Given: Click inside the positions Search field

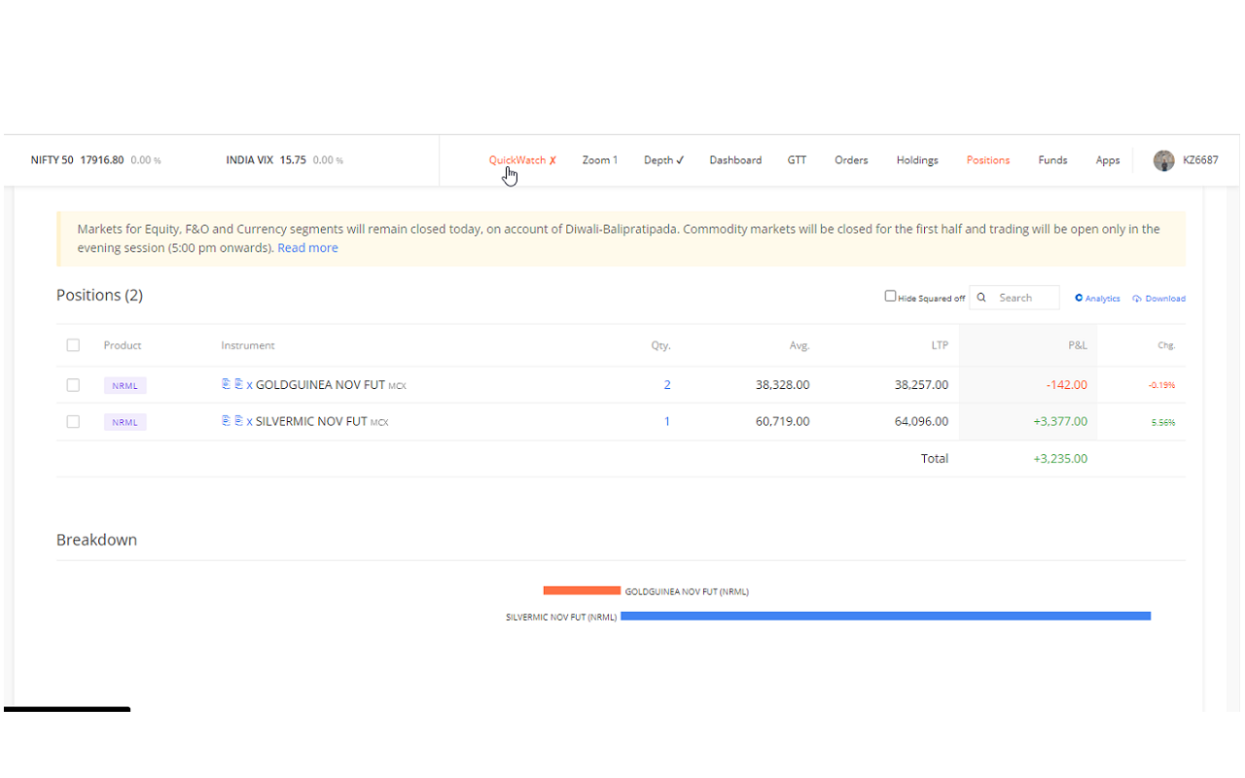Looking at the screenshot, I should click(x=1021, y=298).
